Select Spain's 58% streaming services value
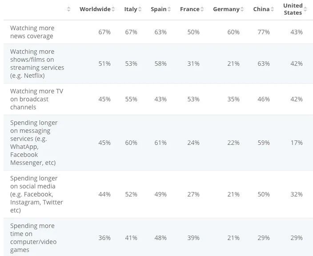The image size is (313, 256). pos(161,64)
